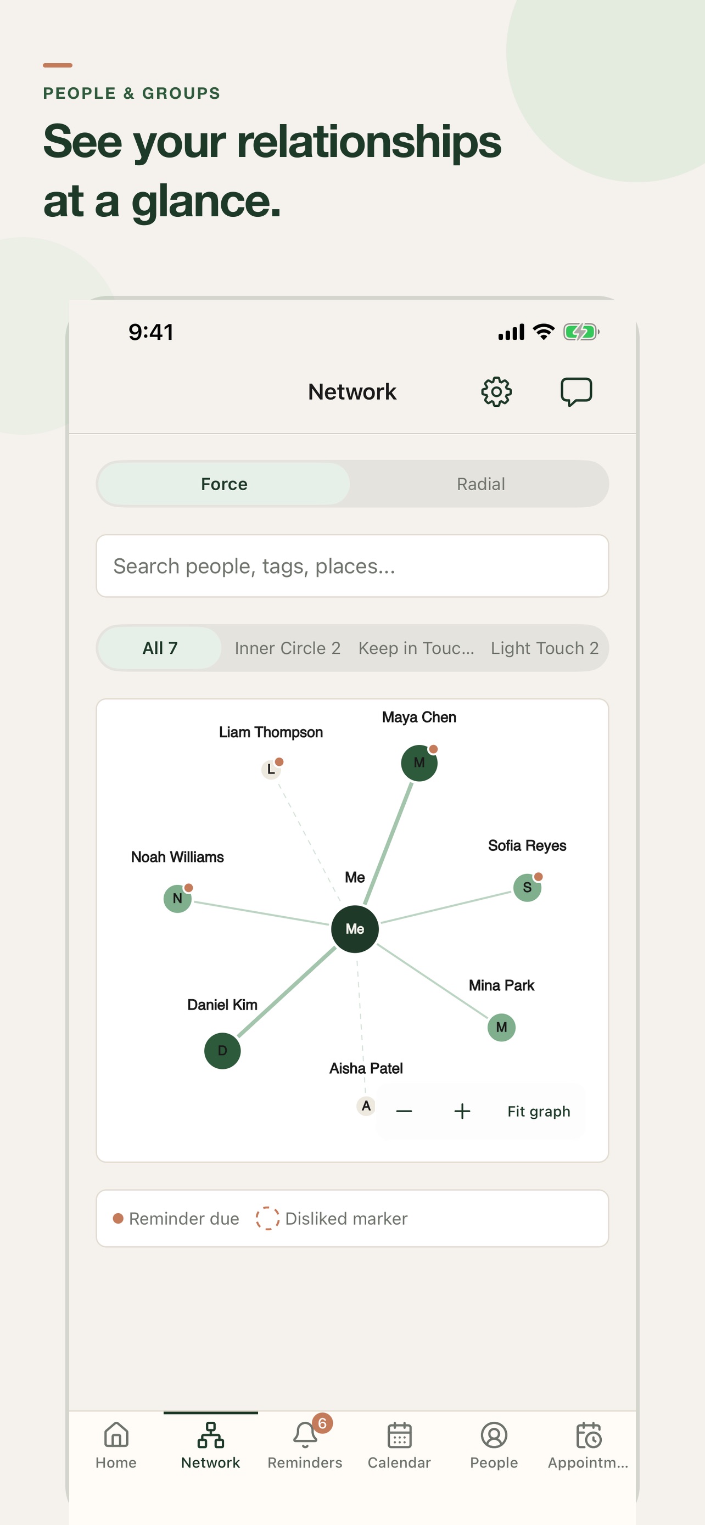Open the Appointments tab
The image size is (705, 1525).
[589, 1445]
